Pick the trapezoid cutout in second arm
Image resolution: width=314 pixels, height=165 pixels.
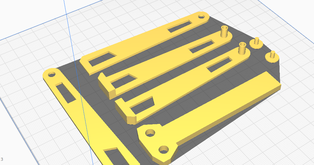[122, 81]
